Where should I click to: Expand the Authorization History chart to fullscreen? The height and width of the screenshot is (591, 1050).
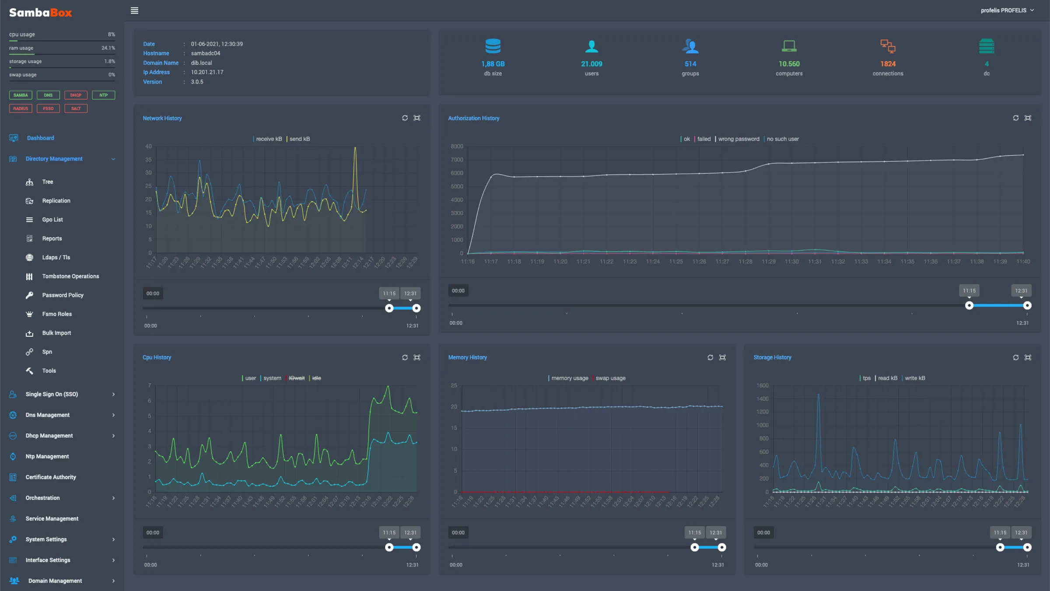[x=1028, y=118]
